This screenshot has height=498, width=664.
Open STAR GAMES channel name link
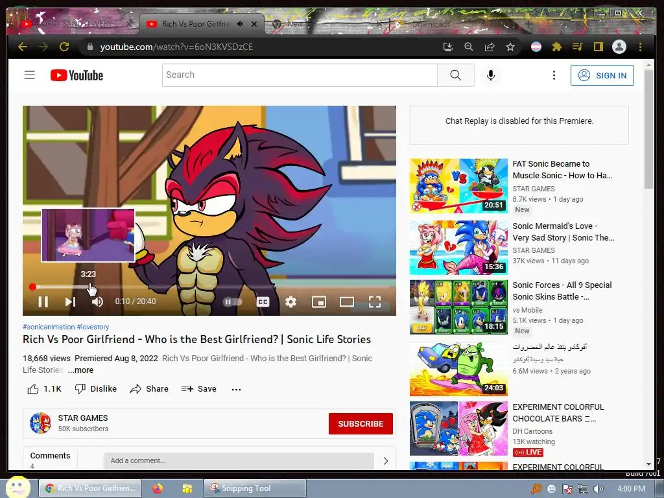(83, 418)
